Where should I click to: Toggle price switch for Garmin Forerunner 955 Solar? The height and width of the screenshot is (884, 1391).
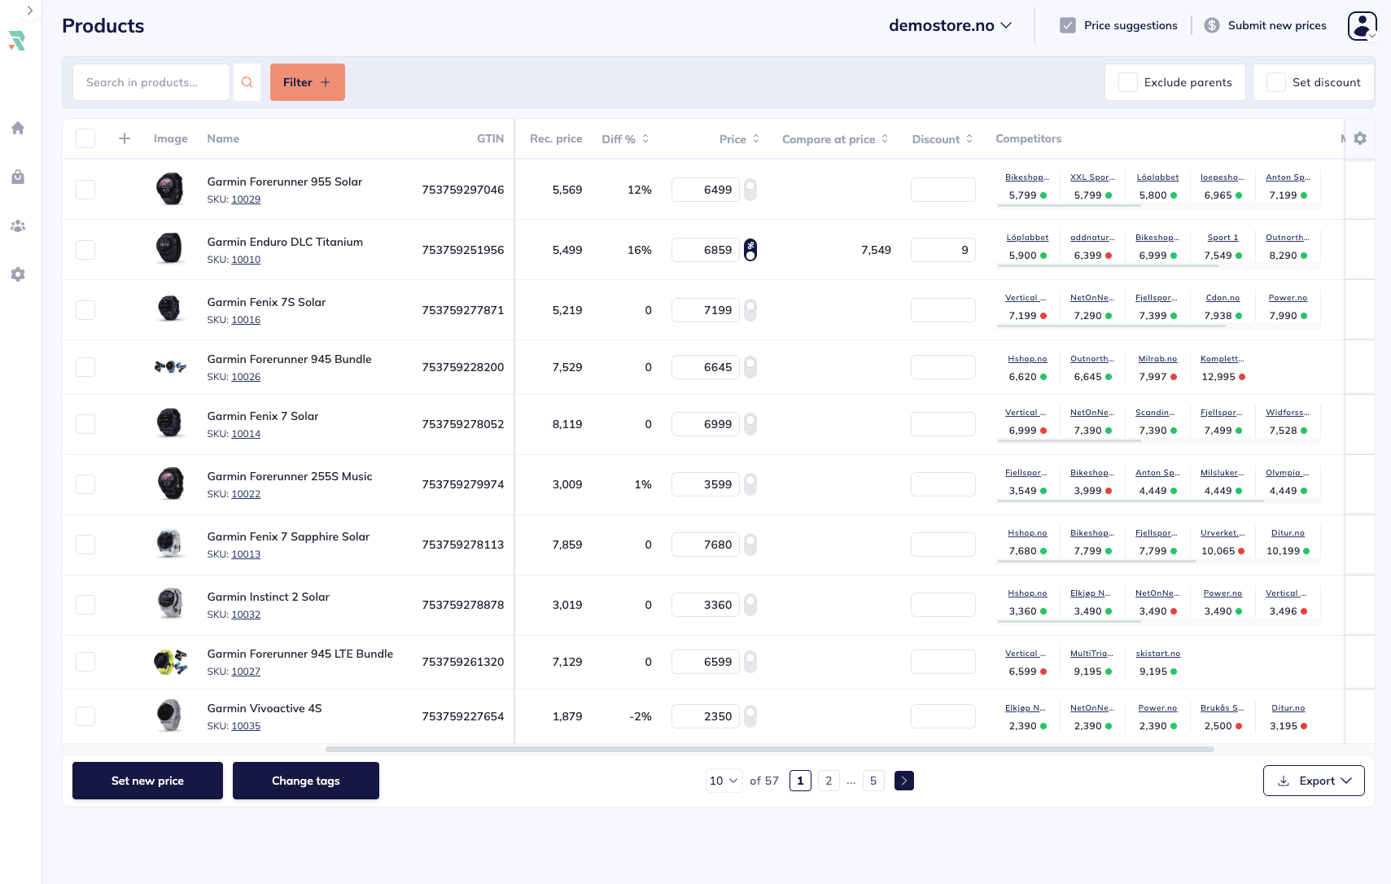click(750, 190)
